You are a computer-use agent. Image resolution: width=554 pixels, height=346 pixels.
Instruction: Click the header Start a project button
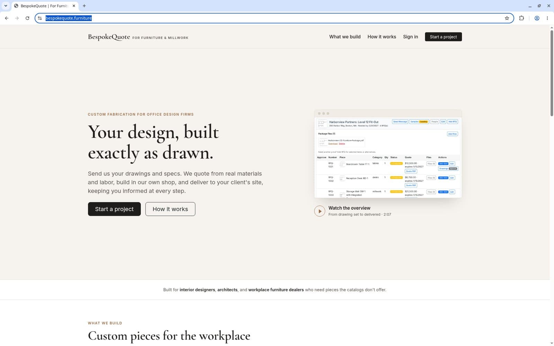443,37
